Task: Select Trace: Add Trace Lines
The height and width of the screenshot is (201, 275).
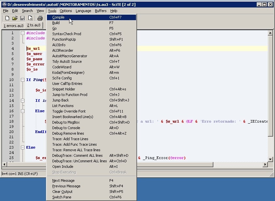Action: point(91,139)
